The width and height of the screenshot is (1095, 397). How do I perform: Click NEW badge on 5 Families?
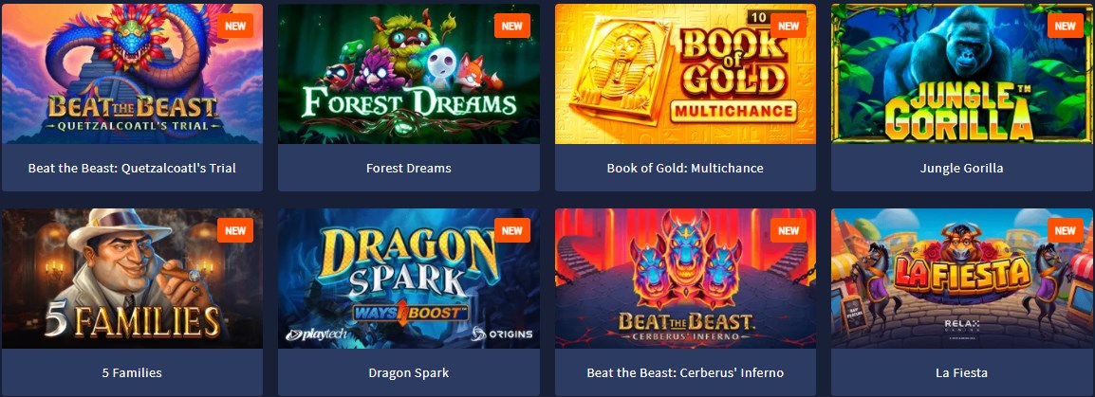(x=235, y=230)
